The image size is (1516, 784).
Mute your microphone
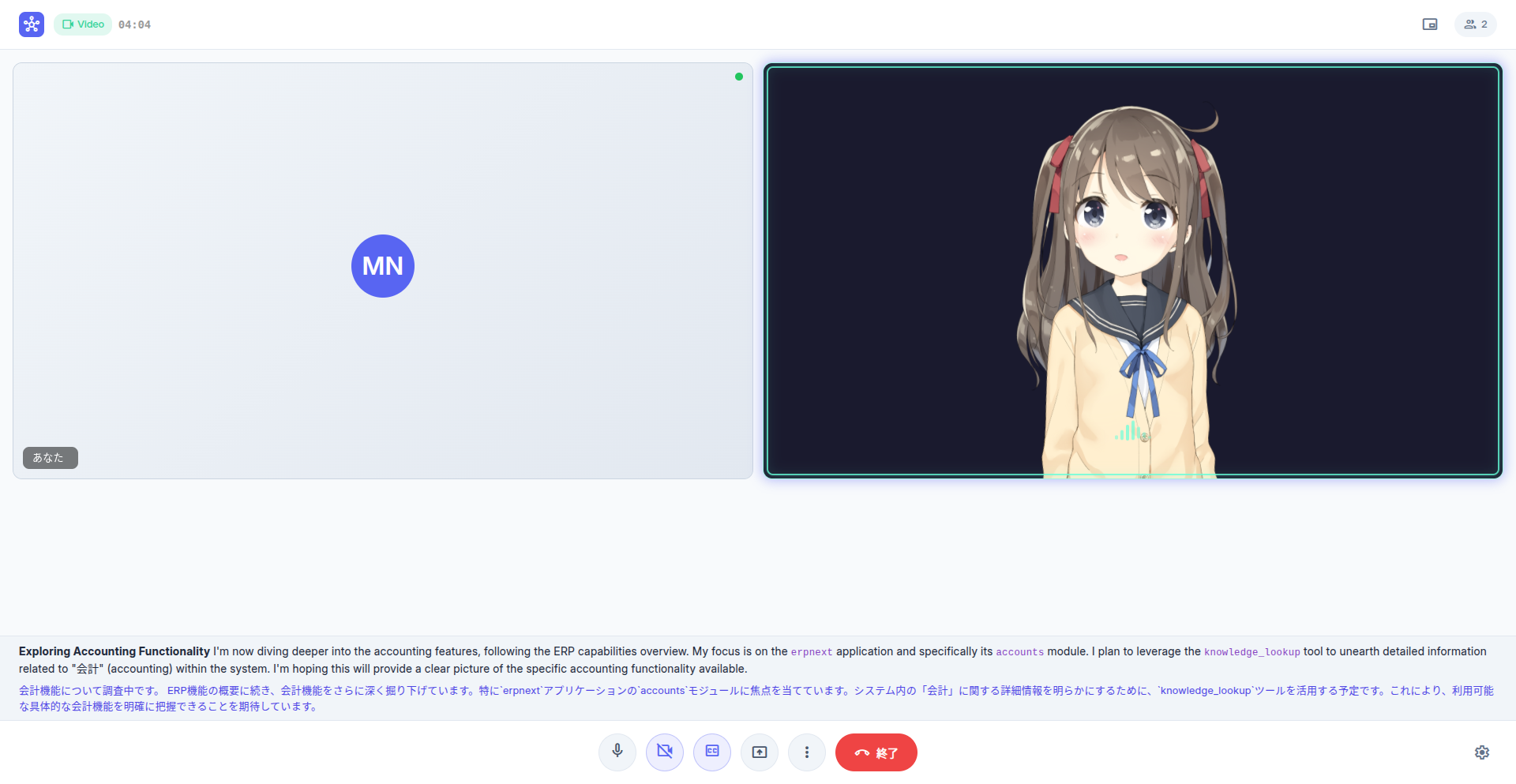(617, 752)
